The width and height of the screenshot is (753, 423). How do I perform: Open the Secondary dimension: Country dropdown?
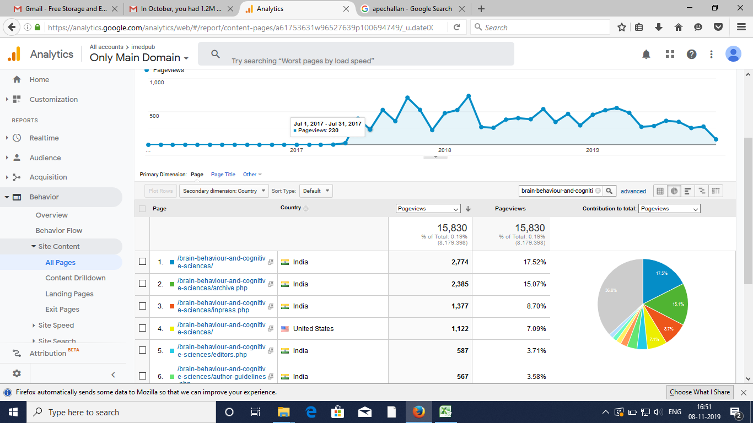tap(224, 191)
